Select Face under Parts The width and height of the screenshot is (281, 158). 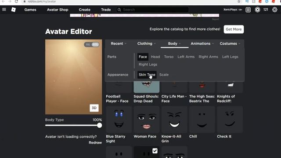[x=143, y=57]
